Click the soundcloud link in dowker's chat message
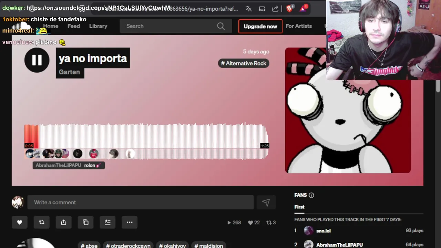The width and height of the screenshot is (441, 248). pyautogui.click(x=98, y=8)
